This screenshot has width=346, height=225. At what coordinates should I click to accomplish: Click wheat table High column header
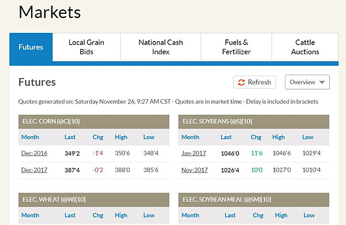pyautogui.click(x=121, y=215)
